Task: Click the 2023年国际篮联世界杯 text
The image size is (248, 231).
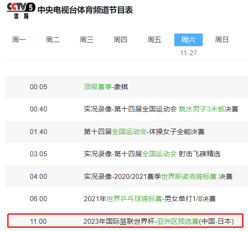Action: tap(119, 221)
